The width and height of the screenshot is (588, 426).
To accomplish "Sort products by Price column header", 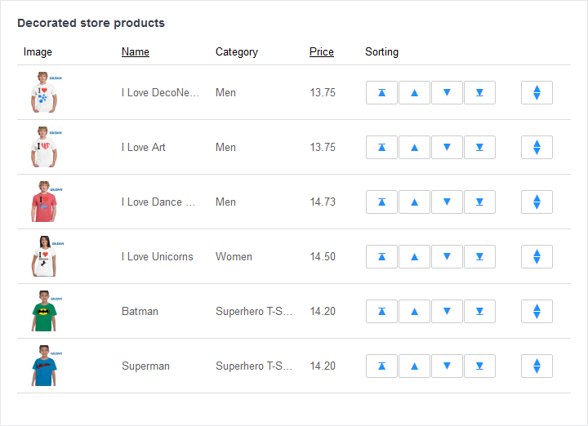I will pyautogui.click(x=322, y=52).
